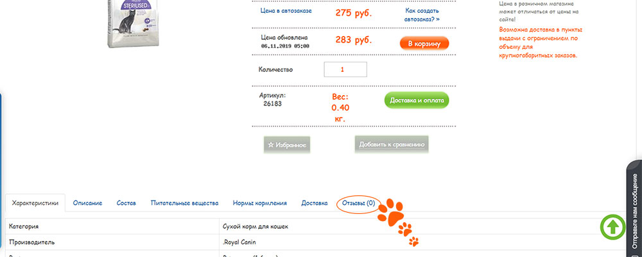This screenshot has height=257, width=642.
Task: Open Доставка и оплата green button
Action: tap(416, 101)
